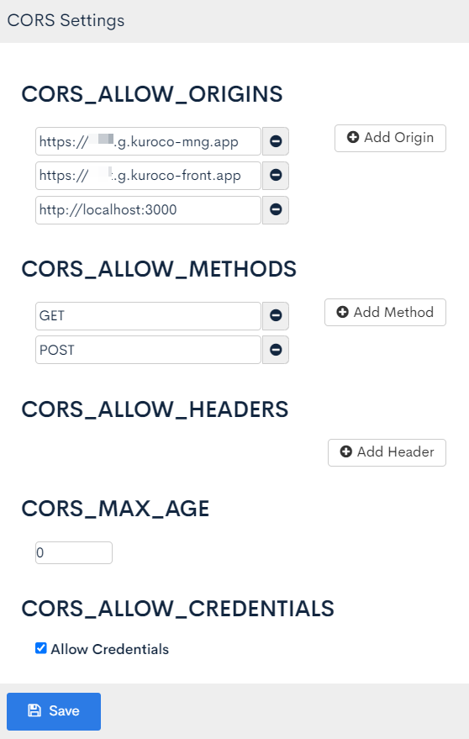469x739 pixels.
Task: Remove the kuroco-mng.app origin entry
Action: point(276,141)
